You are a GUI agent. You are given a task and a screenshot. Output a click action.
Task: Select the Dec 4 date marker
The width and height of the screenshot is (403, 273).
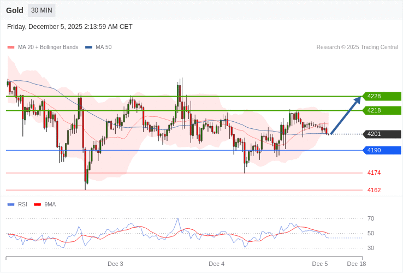(x=216, y=264)
